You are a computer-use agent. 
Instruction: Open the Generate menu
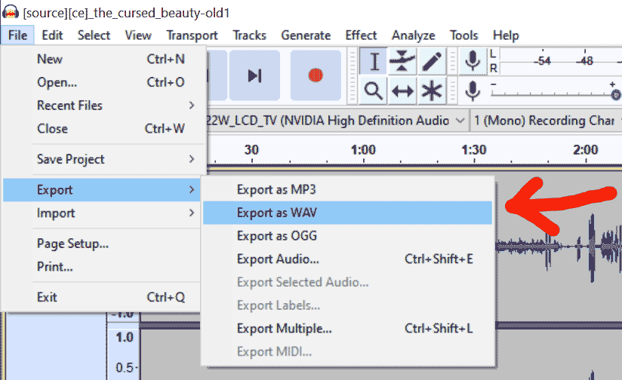pos(306,35)
